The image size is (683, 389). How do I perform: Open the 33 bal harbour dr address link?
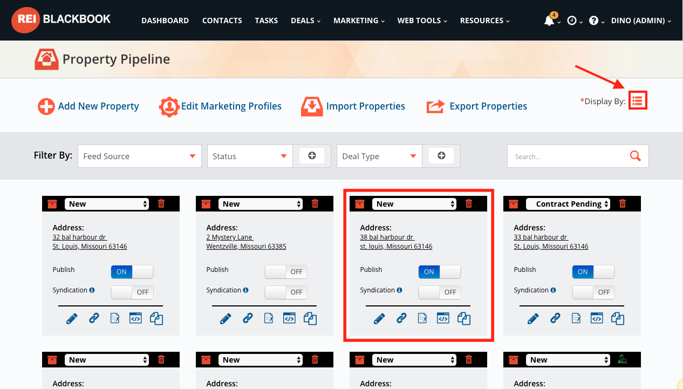[x=551, y=242]
